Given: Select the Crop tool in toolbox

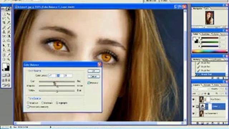Looking at the screenshot, I should (4, 23).
